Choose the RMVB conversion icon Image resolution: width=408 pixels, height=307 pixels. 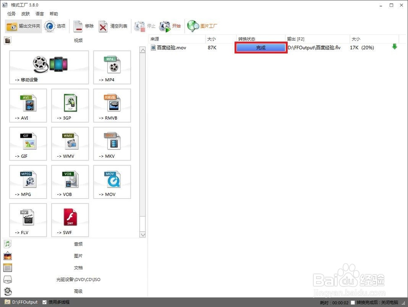pos(112,106)
